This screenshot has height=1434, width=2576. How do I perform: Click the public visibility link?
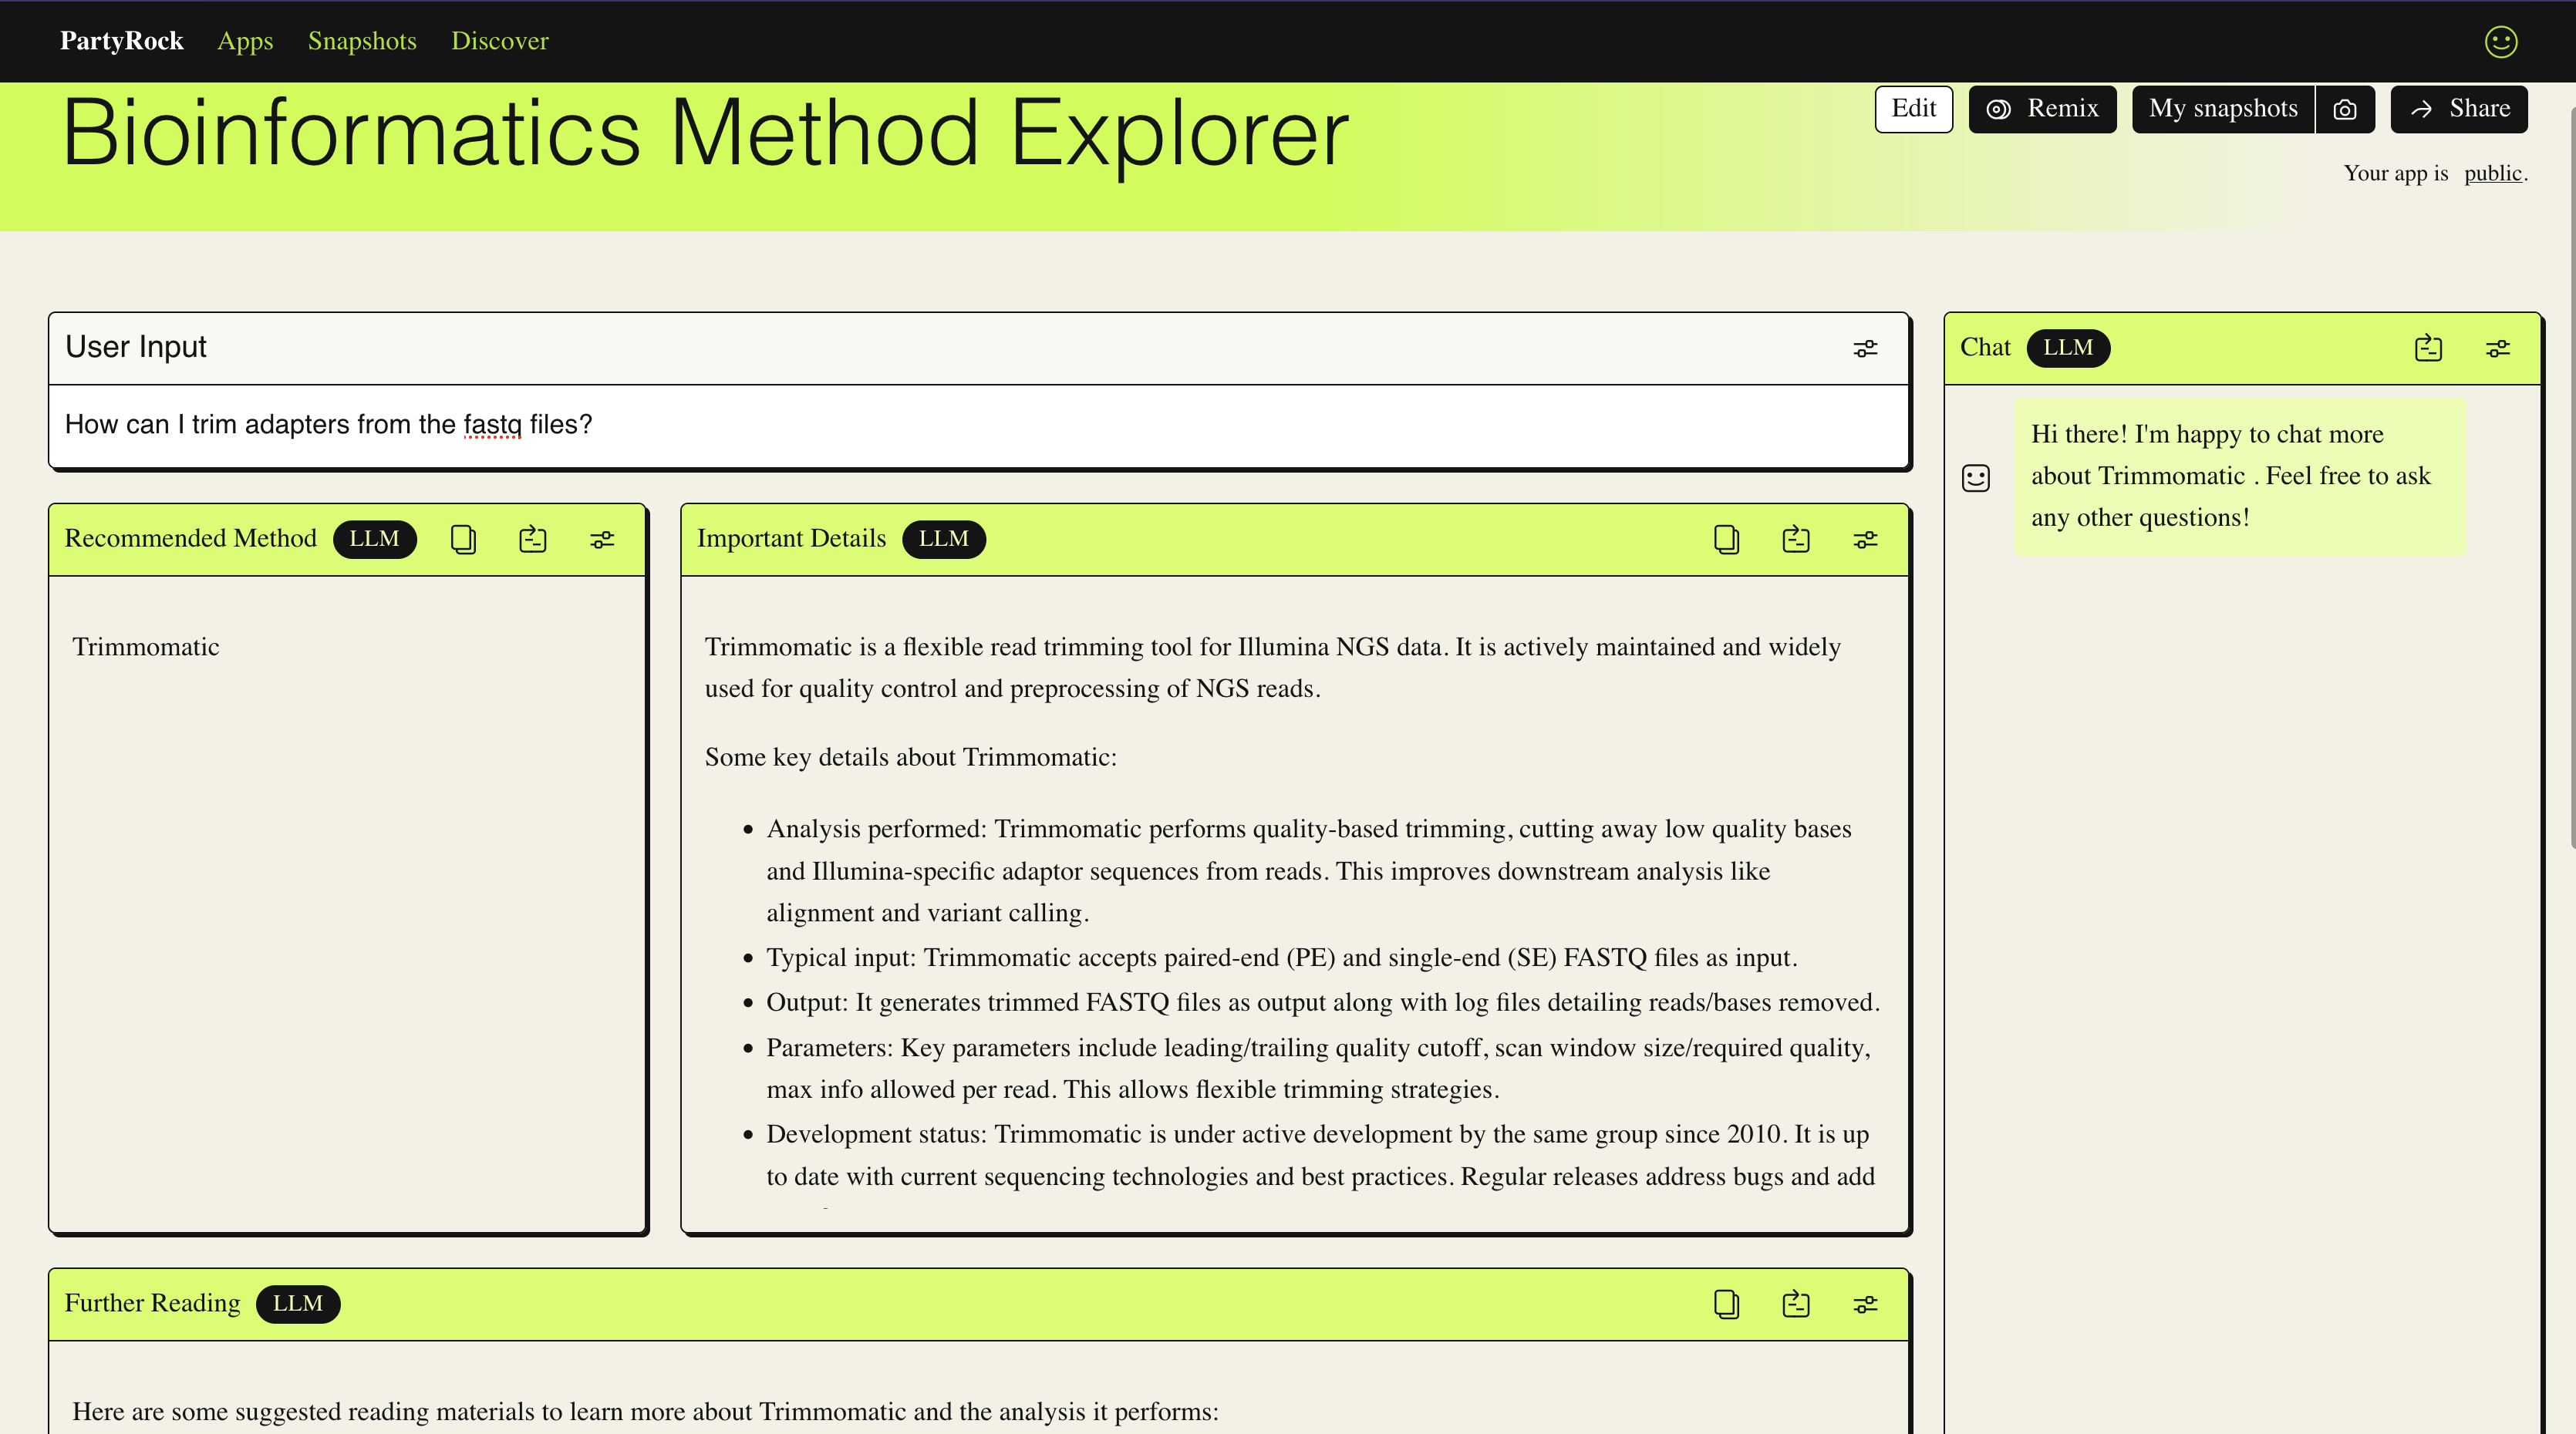2492,174
